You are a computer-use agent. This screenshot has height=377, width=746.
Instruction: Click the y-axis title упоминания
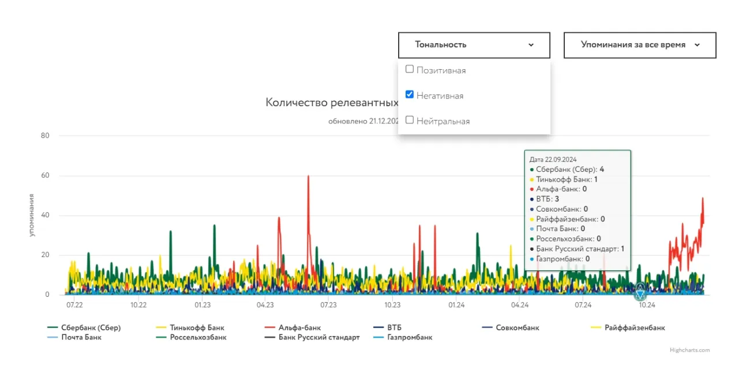33,216
